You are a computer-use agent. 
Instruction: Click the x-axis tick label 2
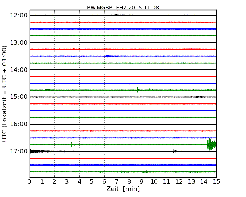54,182
